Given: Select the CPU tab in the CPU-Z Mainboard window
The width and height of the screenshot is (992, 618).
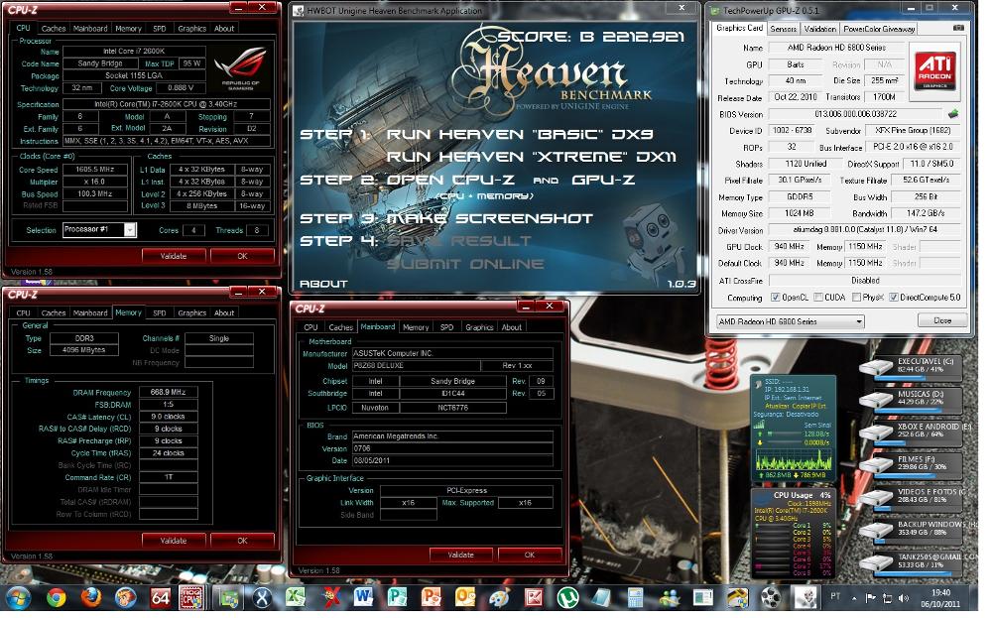Looking at the screenshot, I should click(x=310, y=327).
